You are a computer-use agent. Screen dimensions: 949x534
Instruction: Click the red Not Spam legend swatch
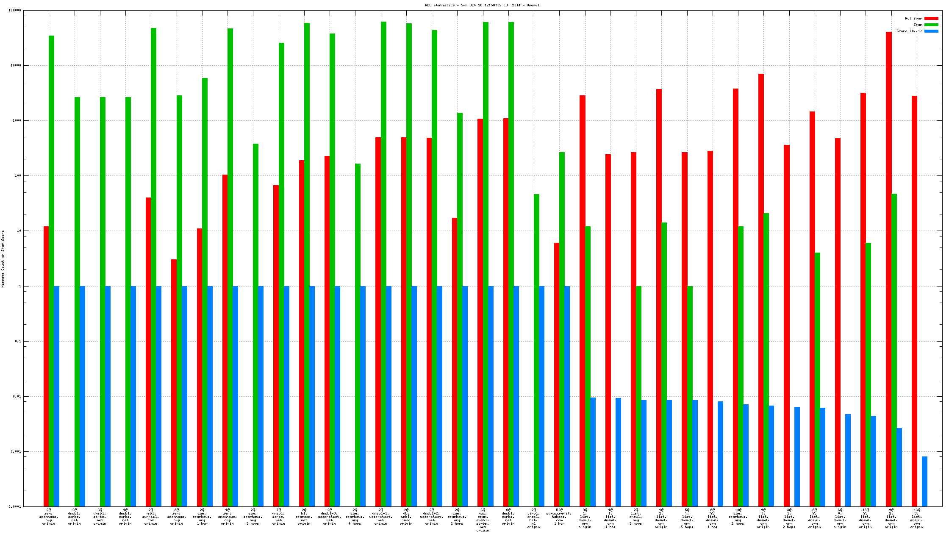931,18
